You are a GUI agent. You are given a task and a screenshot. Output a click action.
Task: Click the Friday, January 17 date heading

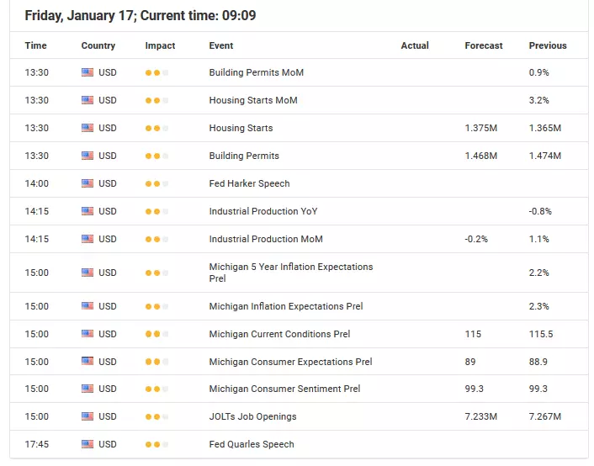point(79,15)
